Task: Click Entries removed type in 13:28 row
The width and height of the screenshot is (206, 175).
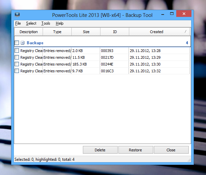Action: [x=57, y=51]
